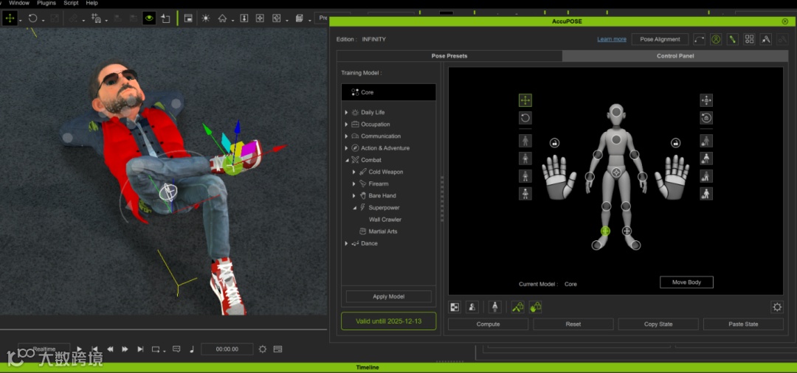Image resolution: width=797 pixels, height=373 pixels.
Task: Click the curve path icon in AccuPOSE header
Action: point(700,39)
